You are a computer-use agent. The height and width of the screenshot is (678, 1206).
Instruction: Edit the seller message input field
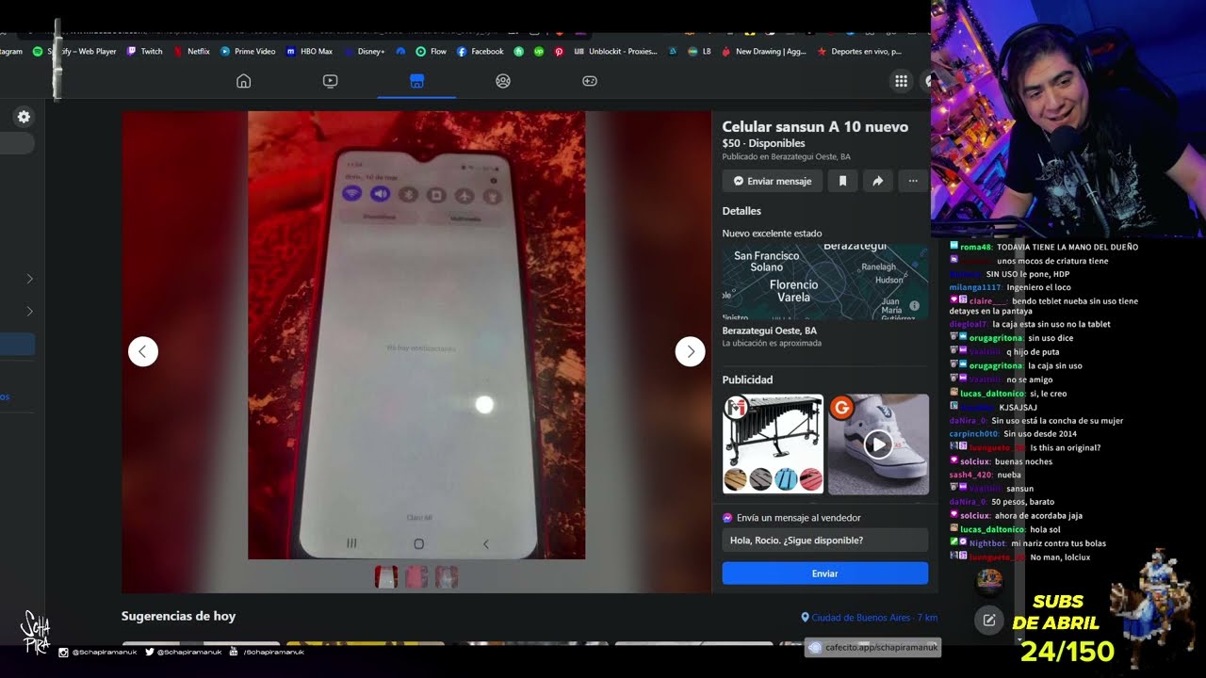pyautogui.click(x=825, y=541)
